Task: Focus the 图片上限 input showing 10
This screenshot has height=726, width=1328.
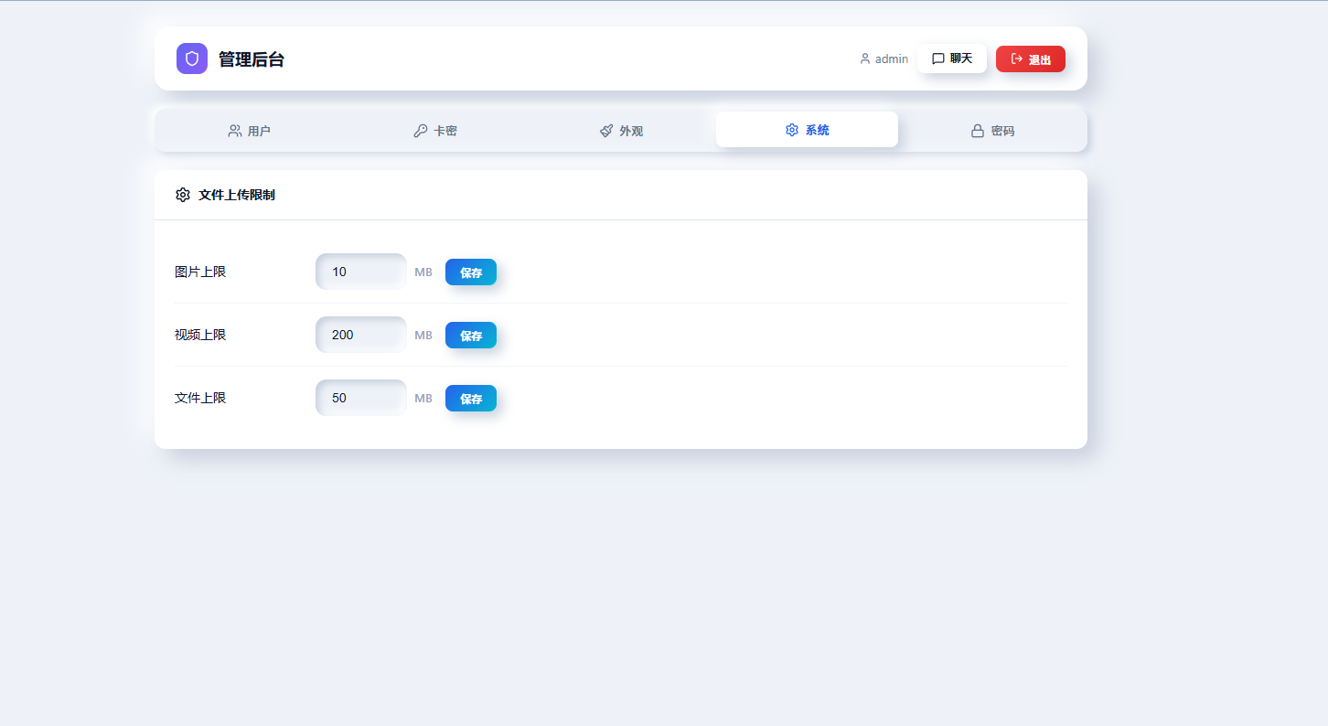Action: pyautogui.click(x=361, y=272)
